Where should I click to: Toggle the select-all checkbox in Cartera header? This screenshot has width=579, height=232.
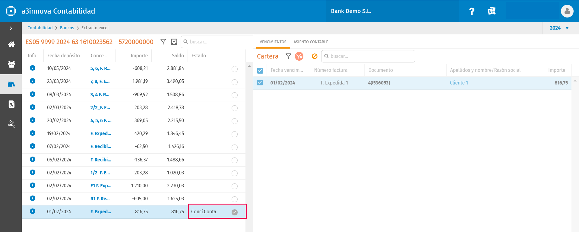click(260, 71)
